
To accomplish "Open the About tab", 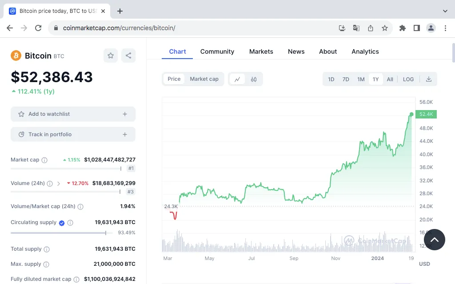I will coord(328,51).
